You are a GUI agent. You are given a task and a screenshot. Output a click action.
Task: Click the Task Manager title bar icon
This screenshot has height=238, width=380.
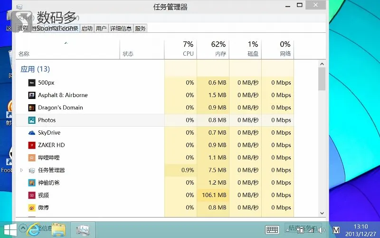[x=19, y=7]
